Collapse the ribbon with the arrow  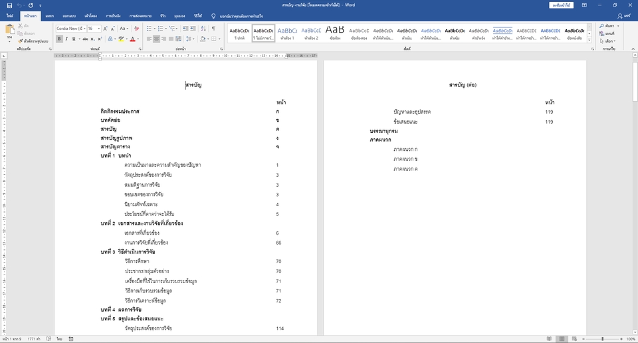pos(633,49)
